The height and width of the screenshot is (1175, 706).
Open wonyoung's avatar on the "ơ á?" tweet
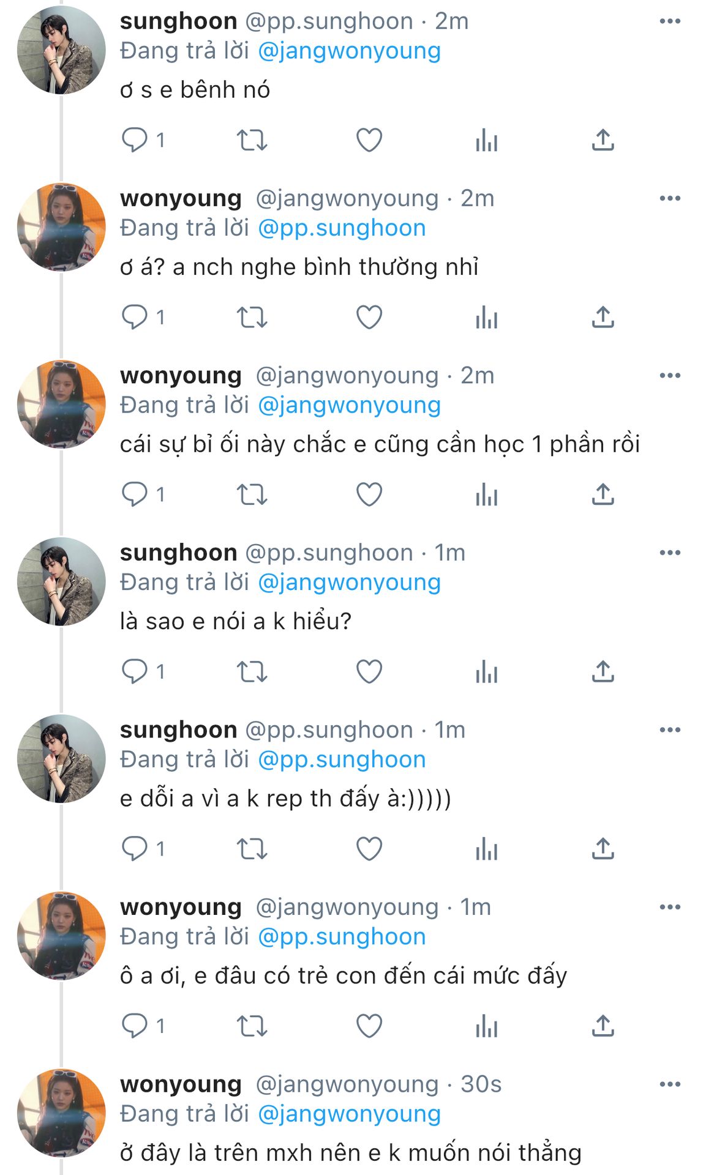point(61,227)
